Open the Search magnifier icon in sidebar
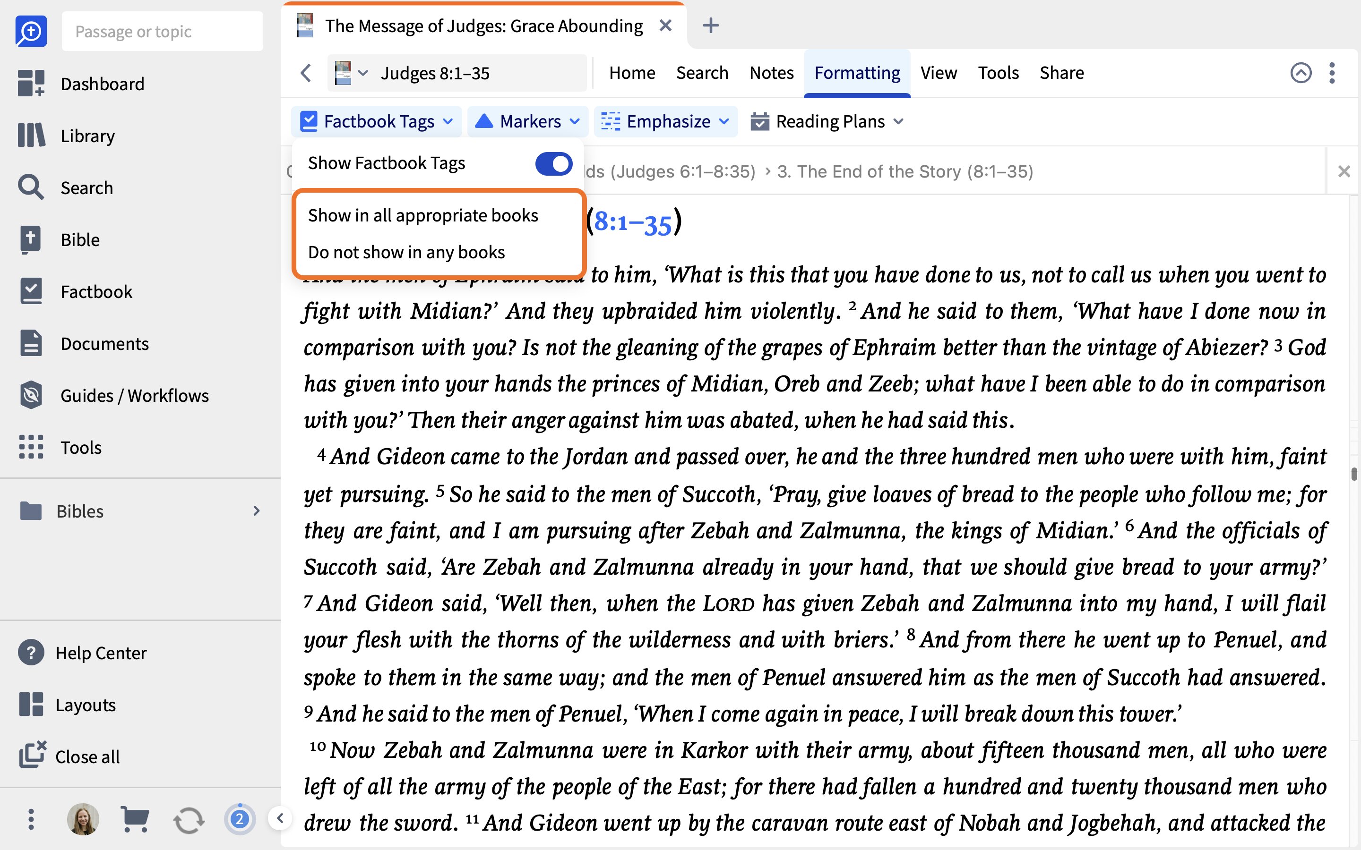 pos(30,187)
